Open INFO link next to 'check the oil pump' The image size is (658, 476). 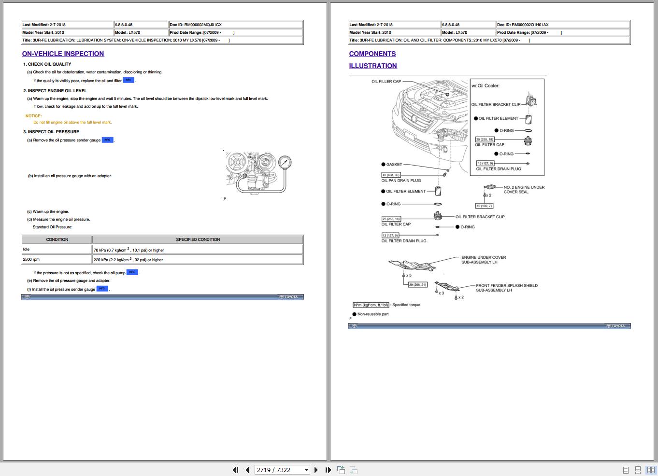point(132,272)
